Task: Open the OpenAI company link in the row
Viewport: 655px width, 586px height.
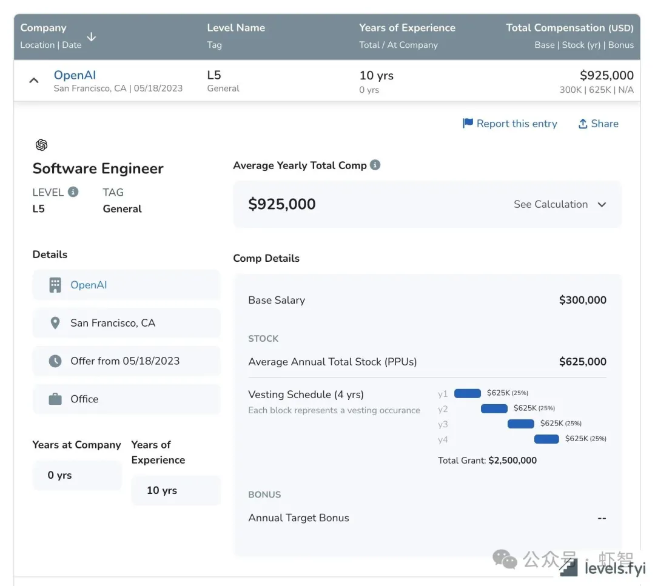Action: click(75, 75)
